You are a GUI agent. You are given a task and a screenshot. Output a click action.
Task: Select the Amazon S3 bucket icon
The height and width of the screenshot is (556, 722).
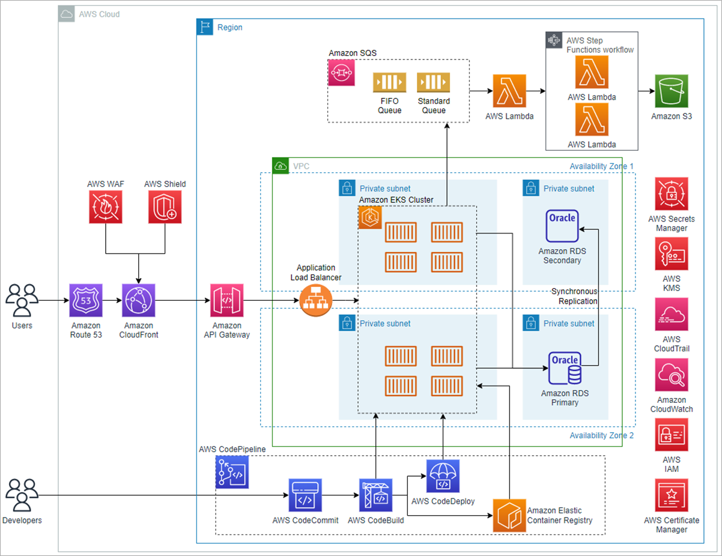click(x=672, y=91)
